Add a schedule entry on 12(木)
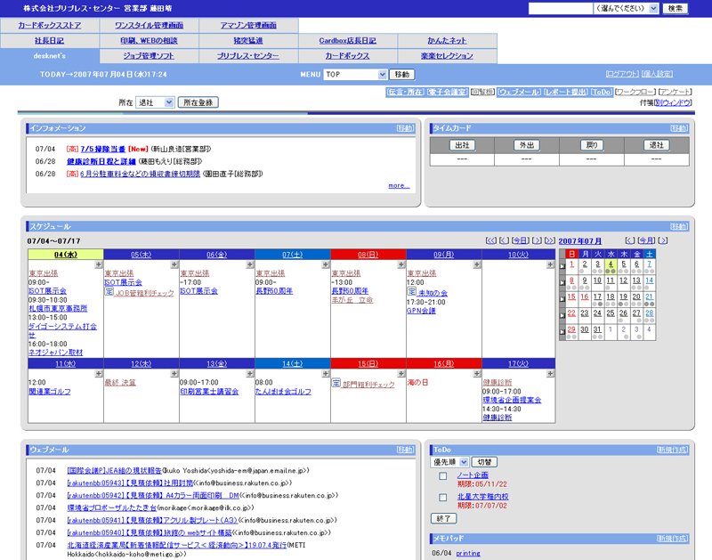 (174, 374)
